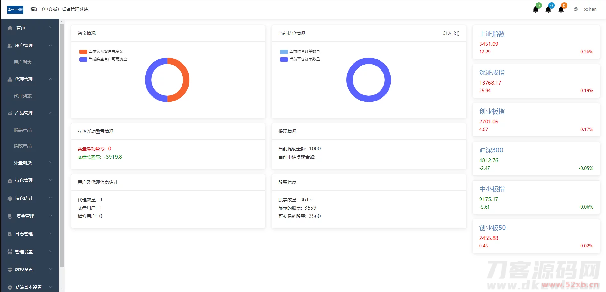The width and height of the screenshot is (606, 292).
Task: Click the 管理设置 sliders icon
Action: pos(10,252)
